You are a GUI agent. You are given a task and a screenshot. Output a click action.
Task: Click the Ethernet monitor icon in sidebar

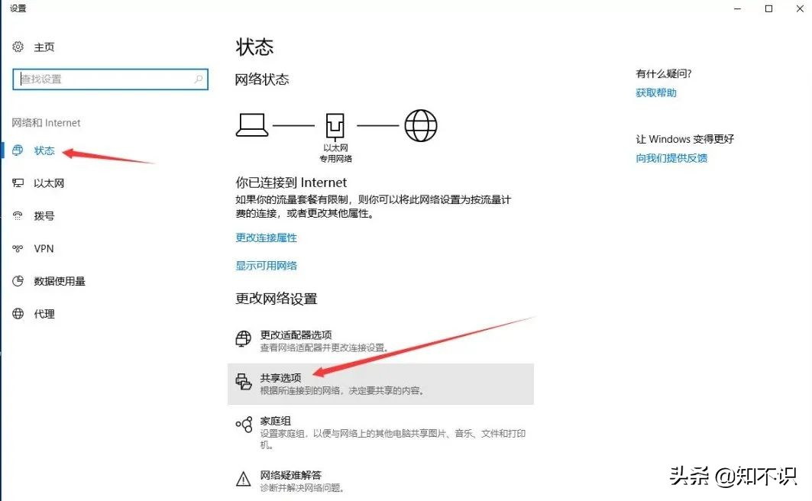pyautogui.click(x=18, y=183)
